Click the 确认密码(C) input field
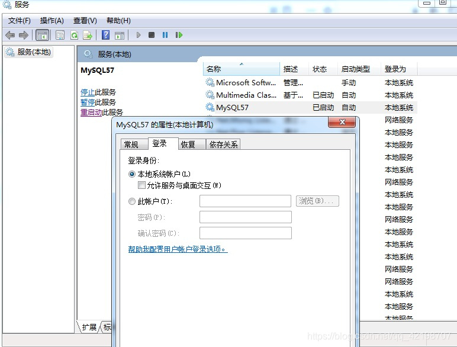 [x=246, y=233]
